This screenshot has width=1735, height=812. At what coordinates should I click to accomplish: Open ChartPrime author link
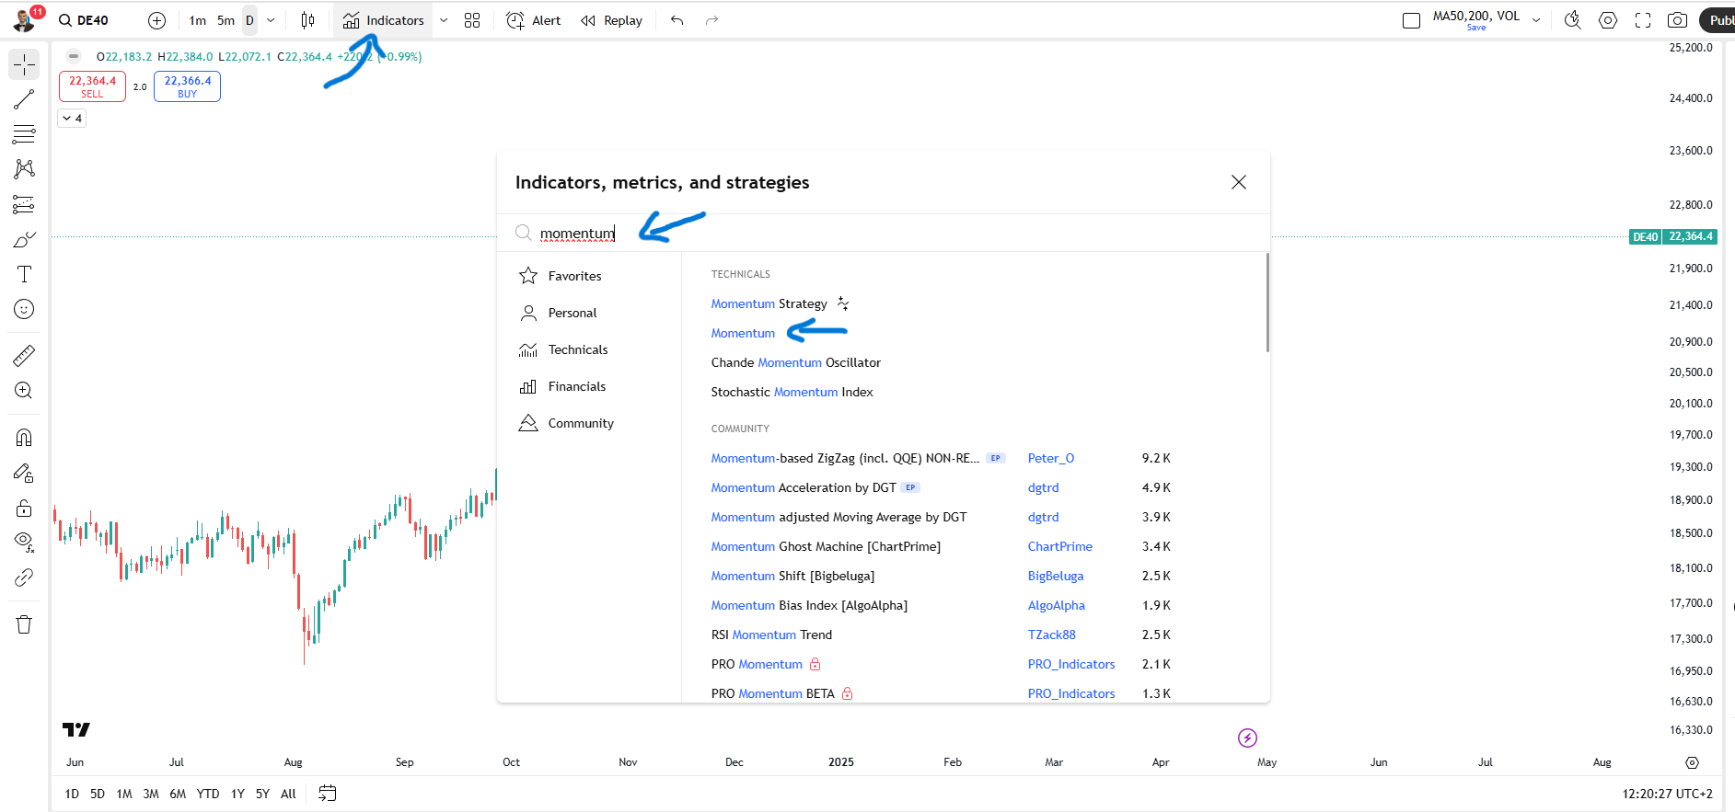[1060, 546]
